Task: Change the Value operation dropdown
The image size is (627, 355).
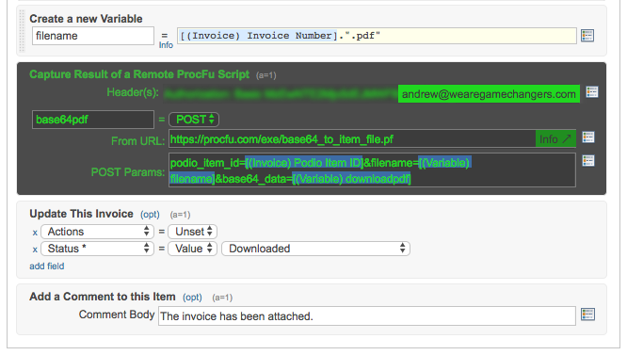Action: (192, 249)
